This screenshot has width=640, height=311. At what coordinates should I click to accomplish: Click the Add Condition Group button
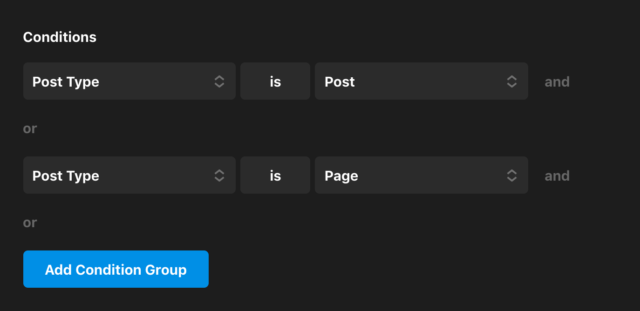tap(116, 269)
